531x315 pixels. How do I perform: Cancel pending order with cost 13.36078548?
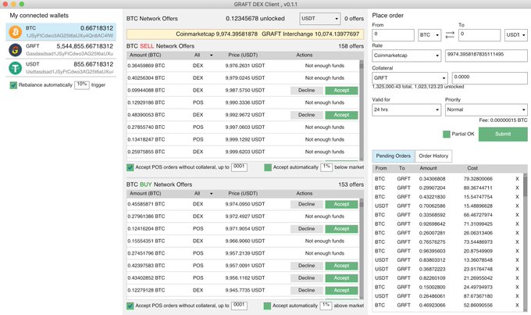(517, 260)
